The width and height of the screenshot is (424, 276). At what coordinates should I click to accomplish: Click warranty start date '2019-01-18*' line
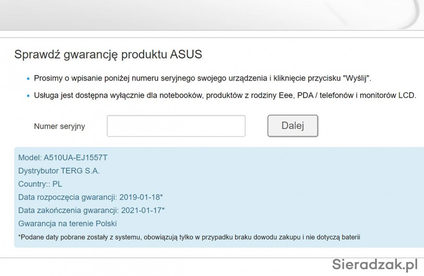point(91,197)
